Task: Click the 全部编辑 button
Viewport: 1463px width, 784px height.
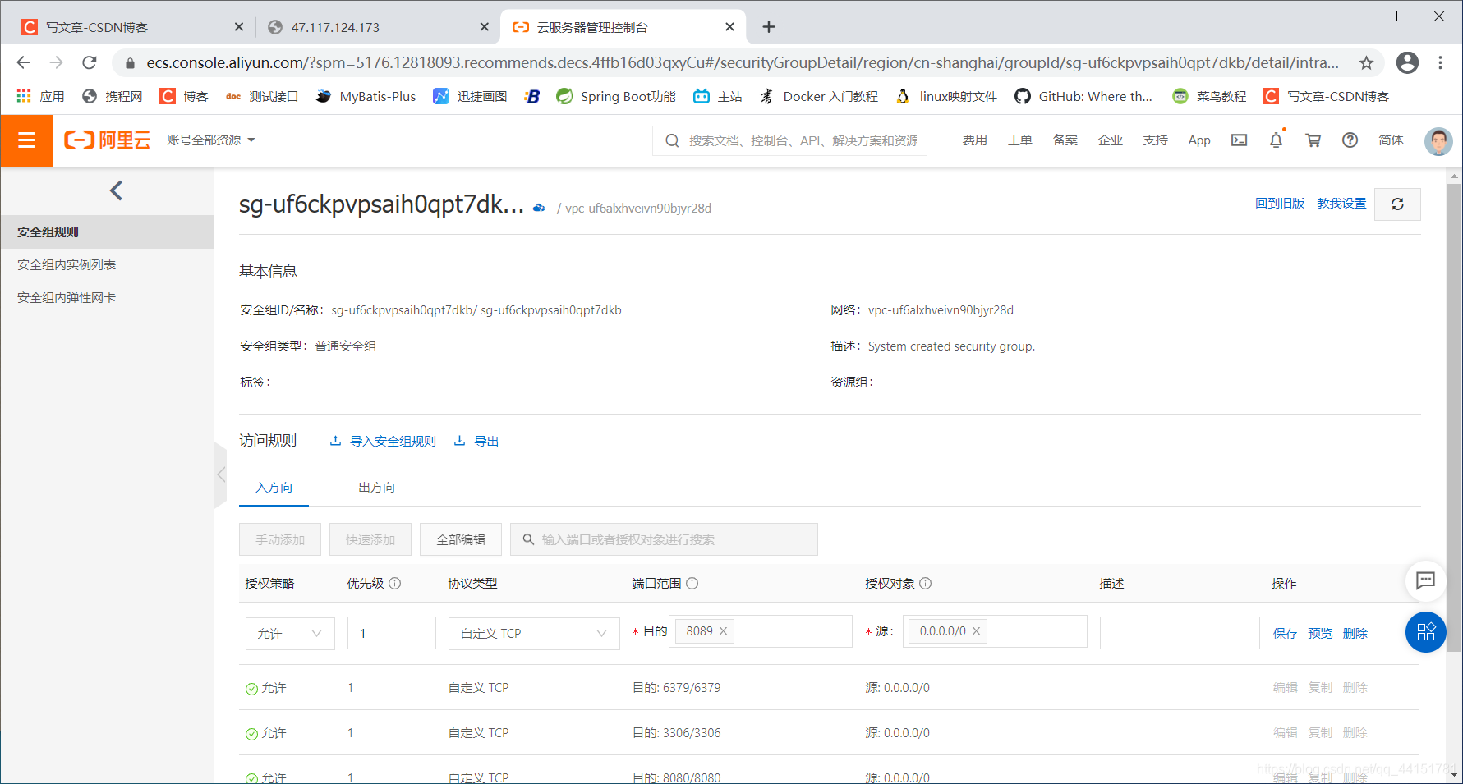Action: [x=460, y=539]
